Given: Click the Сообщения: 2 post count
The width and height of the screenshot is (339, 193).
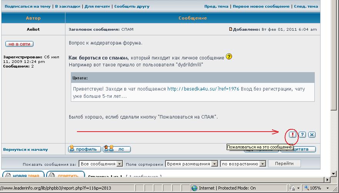Looking at the screenshot, I should 18,66.
